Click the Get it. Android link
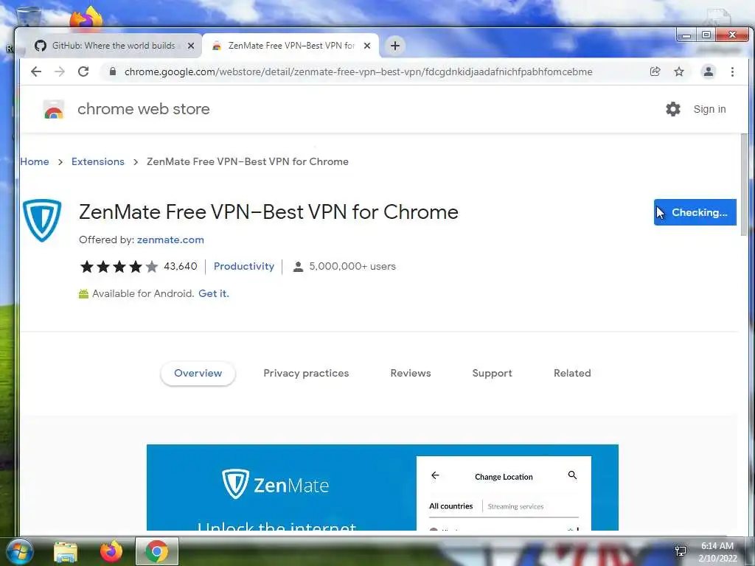The image size is (755, 566). [x=214, y=293]
